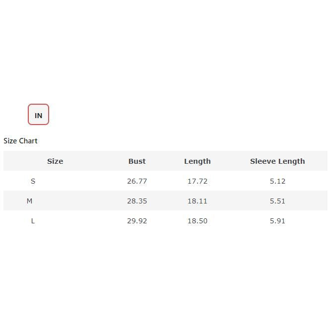Click the Size Chart heading

pos(20,141)
